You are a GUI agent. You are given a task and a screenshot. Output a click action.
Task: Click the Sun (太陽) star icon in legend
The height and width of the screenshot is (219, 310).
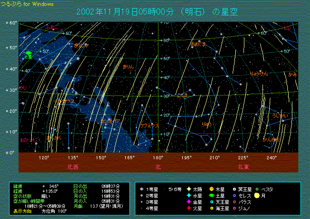coord(188,189)
